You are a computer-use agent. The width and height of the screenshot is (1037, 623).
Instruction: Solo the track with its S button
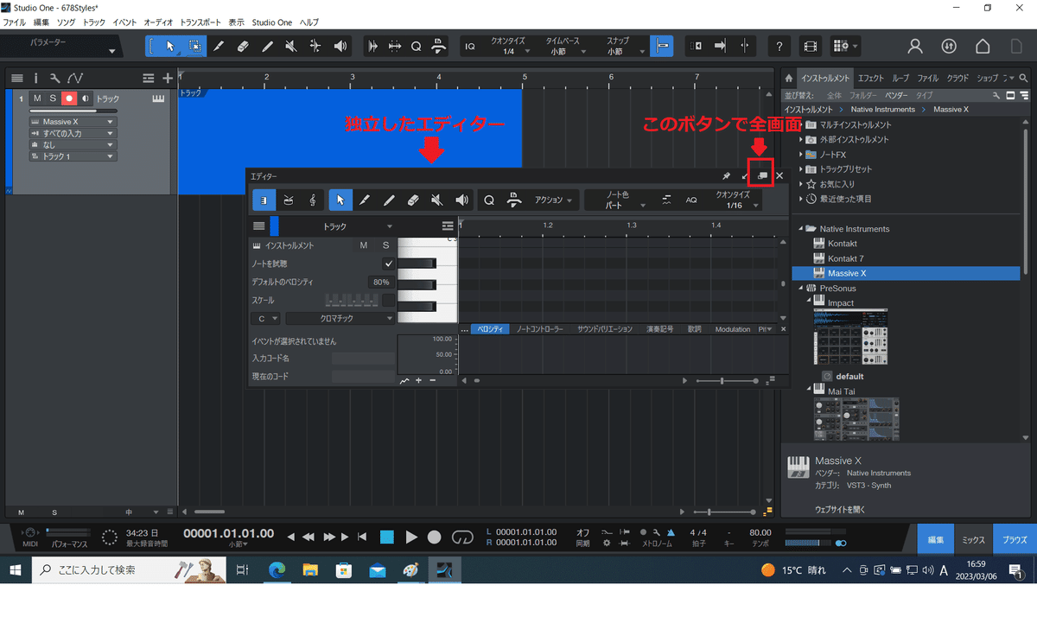(53, 99)
